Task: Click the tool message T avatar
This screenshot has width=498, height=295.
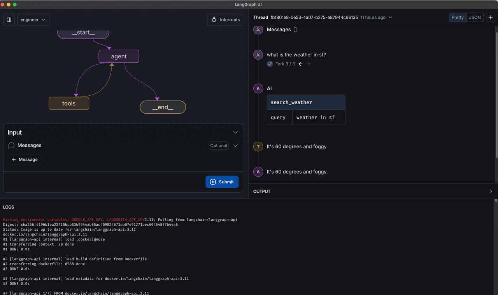Action: click(258, 147)
